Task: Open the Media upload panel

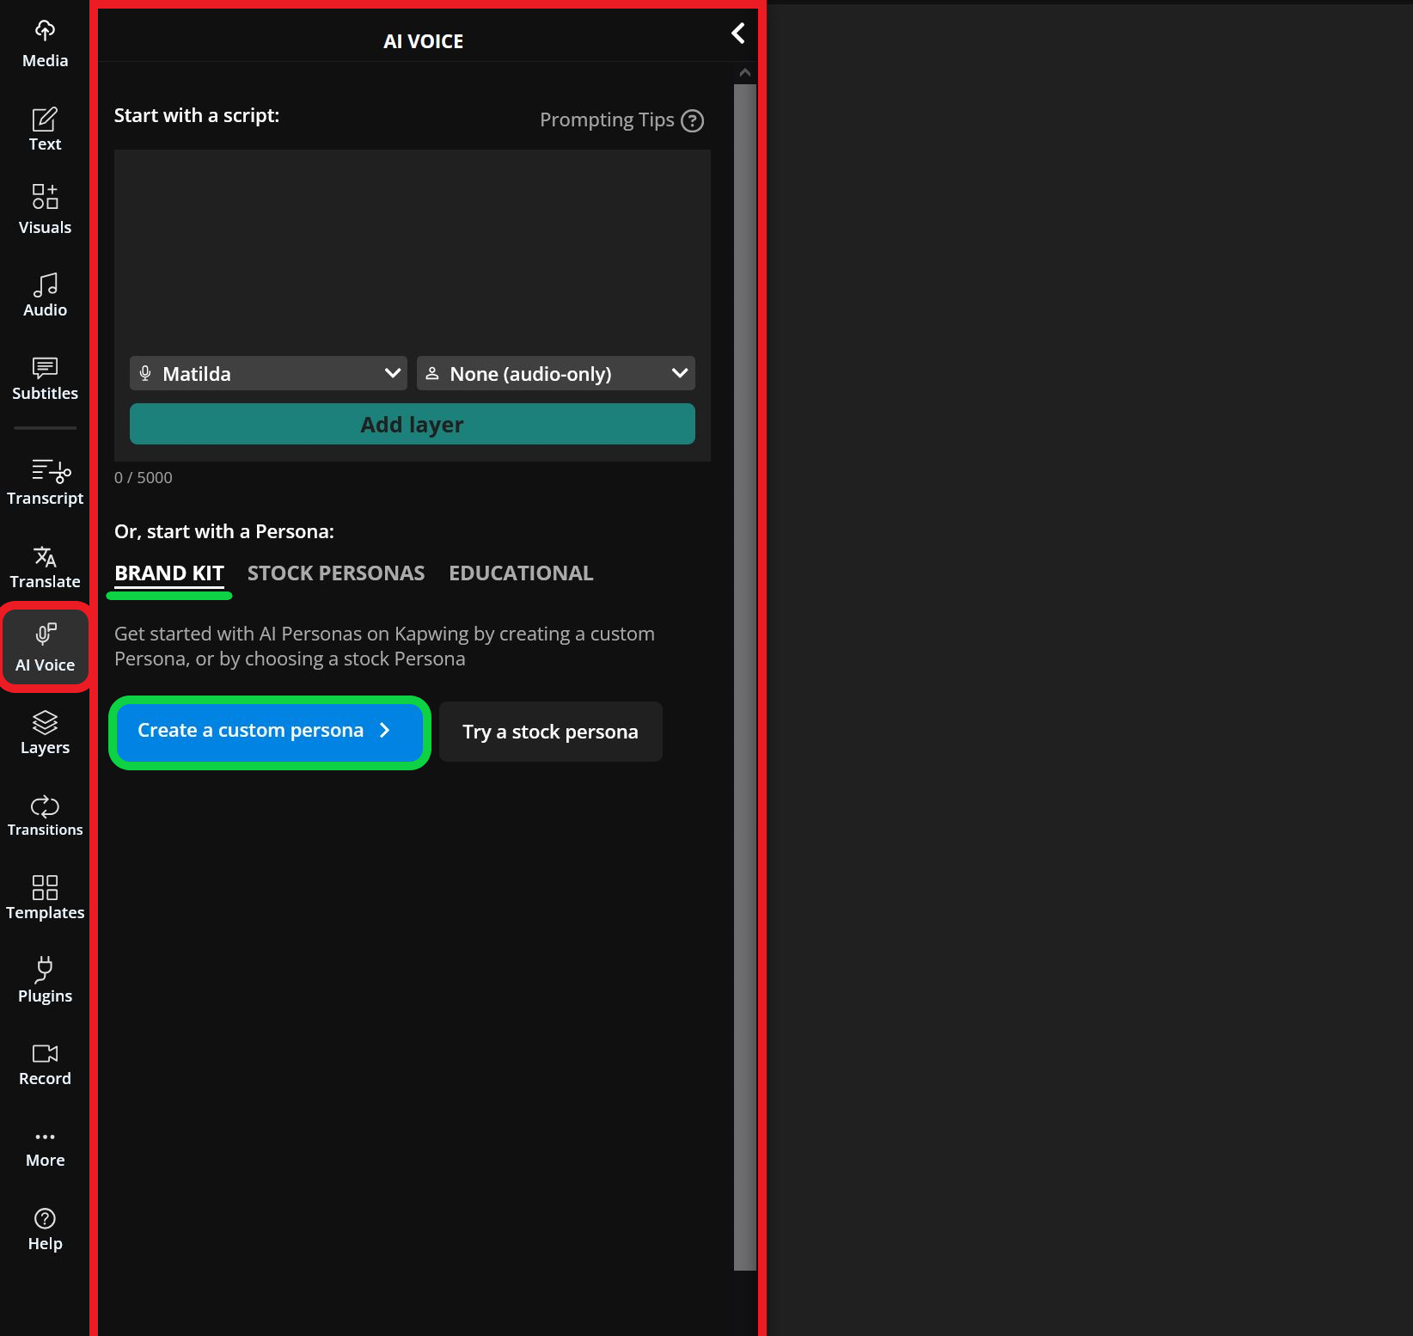Action: (x=45, y=44)
